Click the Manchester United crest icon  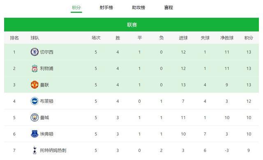coord(35,85)
